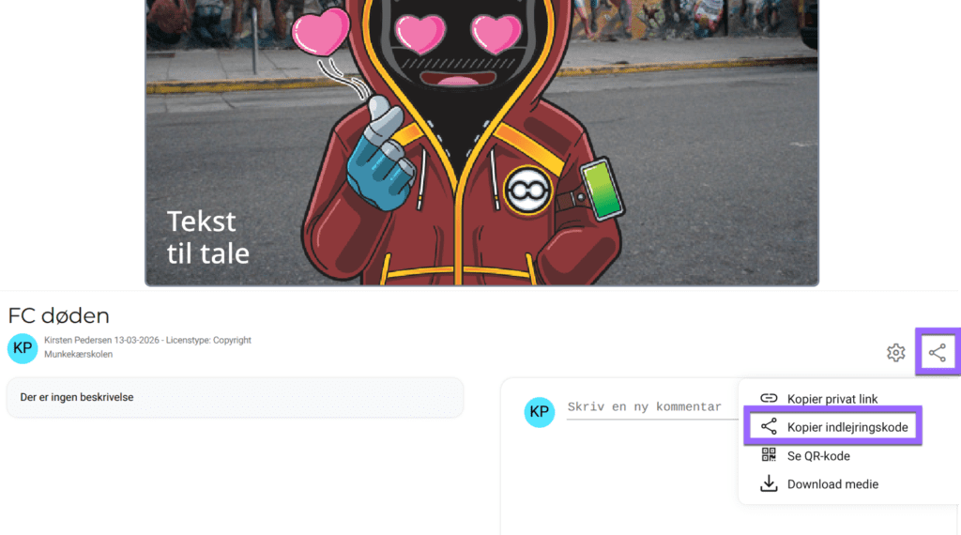Viewport: 961px width, 535px height.
Task: Click the share icon button
Action: 938,352
